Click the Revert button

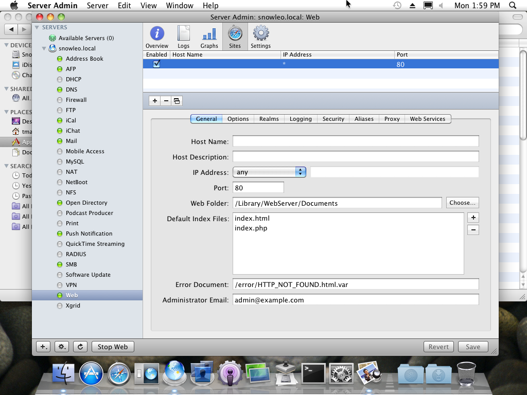tap(438, 347)
